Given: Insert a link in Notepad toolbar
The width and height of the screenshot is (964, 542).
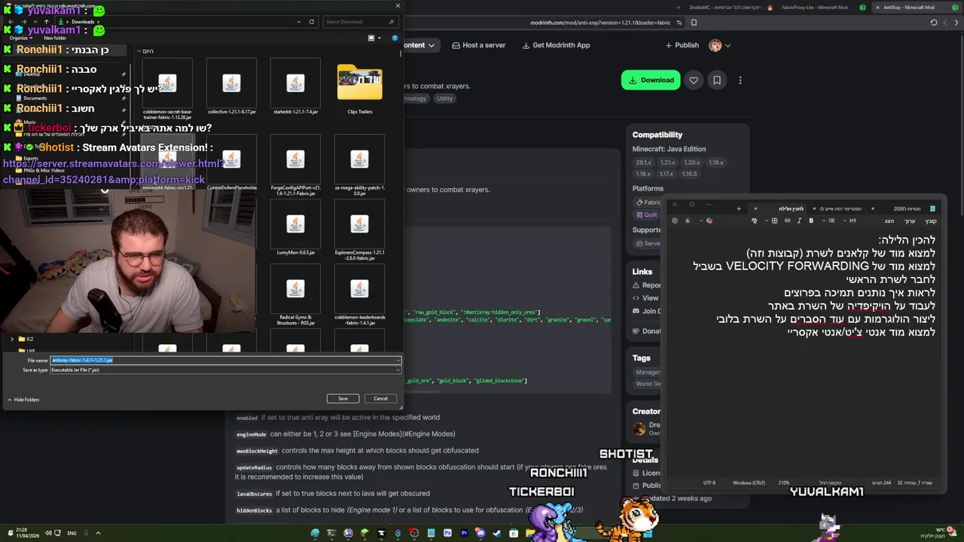Looking at the screenshot, I should pyautogui.click(x=787, y=221).
